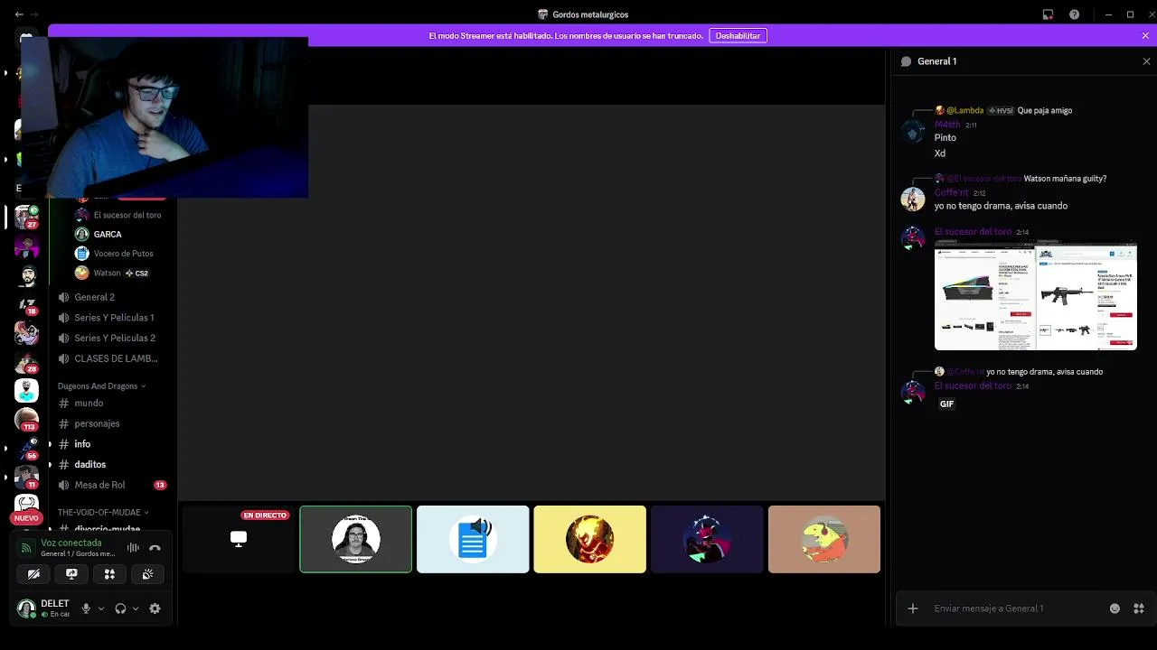
Task: Open the DELET user avatar panel
Action: tap(26, 608)
